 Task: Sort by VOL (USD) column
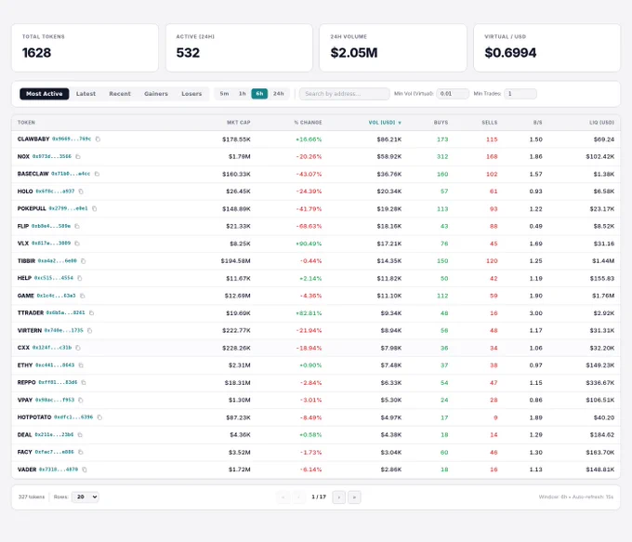[385, 123]
